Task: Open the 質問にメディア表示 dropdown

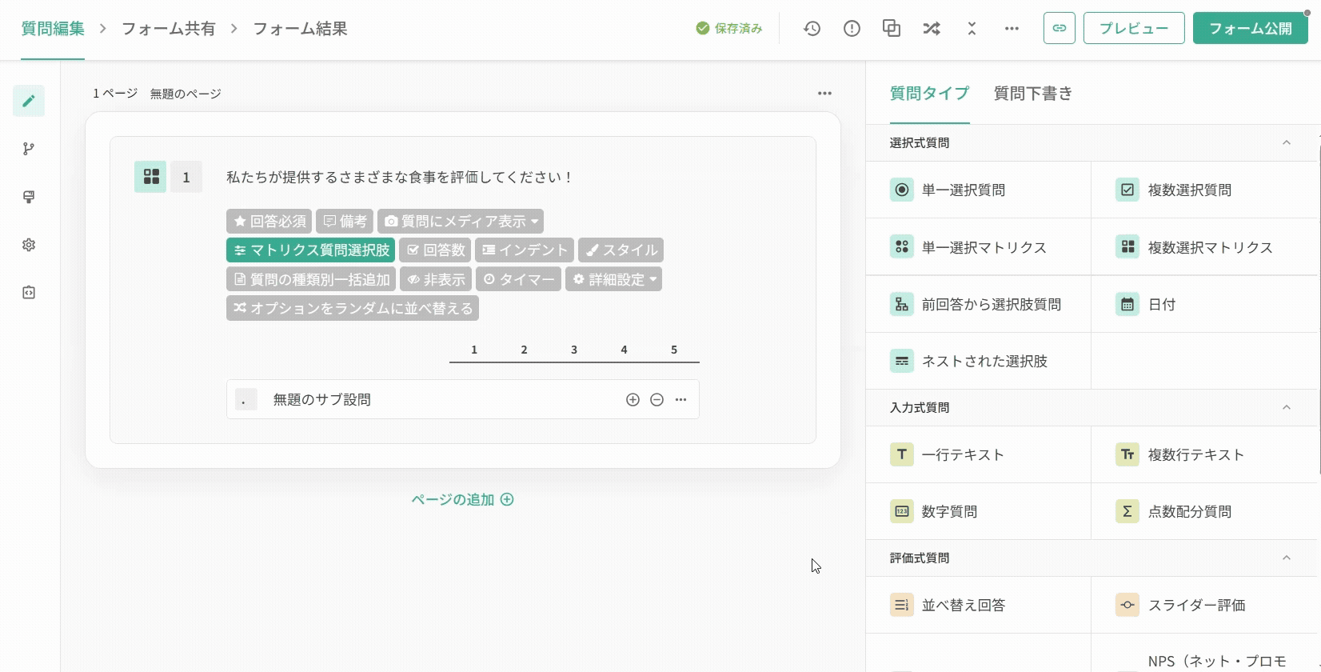Action: (461, 222)
